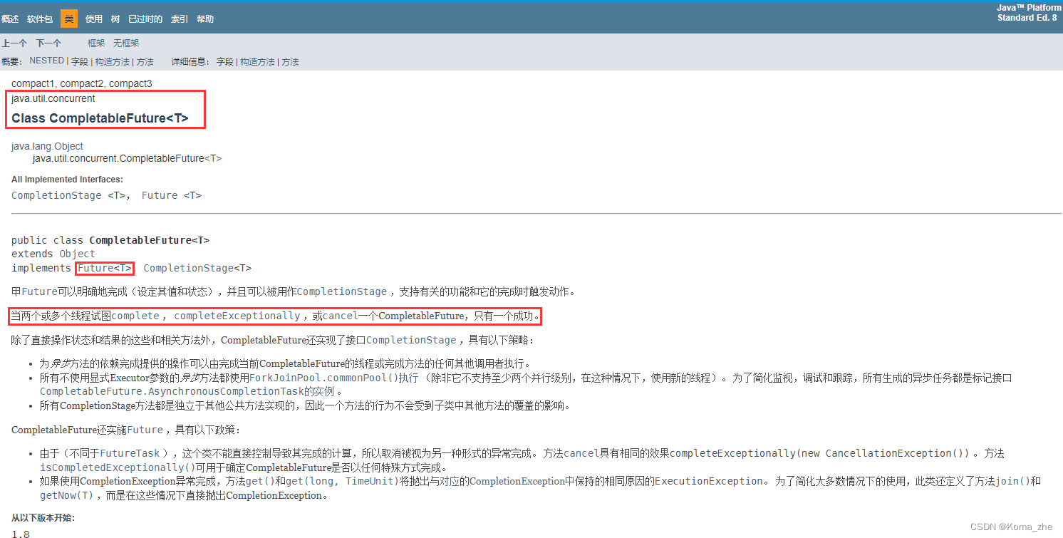The height and width of the screenshot is (538, 1063).
Task: Open the ForkJoinPool.commonPool() link
Action: coord(323,378)
